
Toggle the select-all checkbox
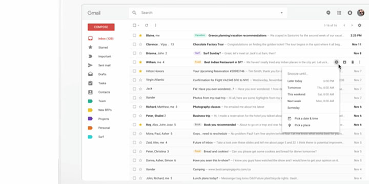[134, 26]
